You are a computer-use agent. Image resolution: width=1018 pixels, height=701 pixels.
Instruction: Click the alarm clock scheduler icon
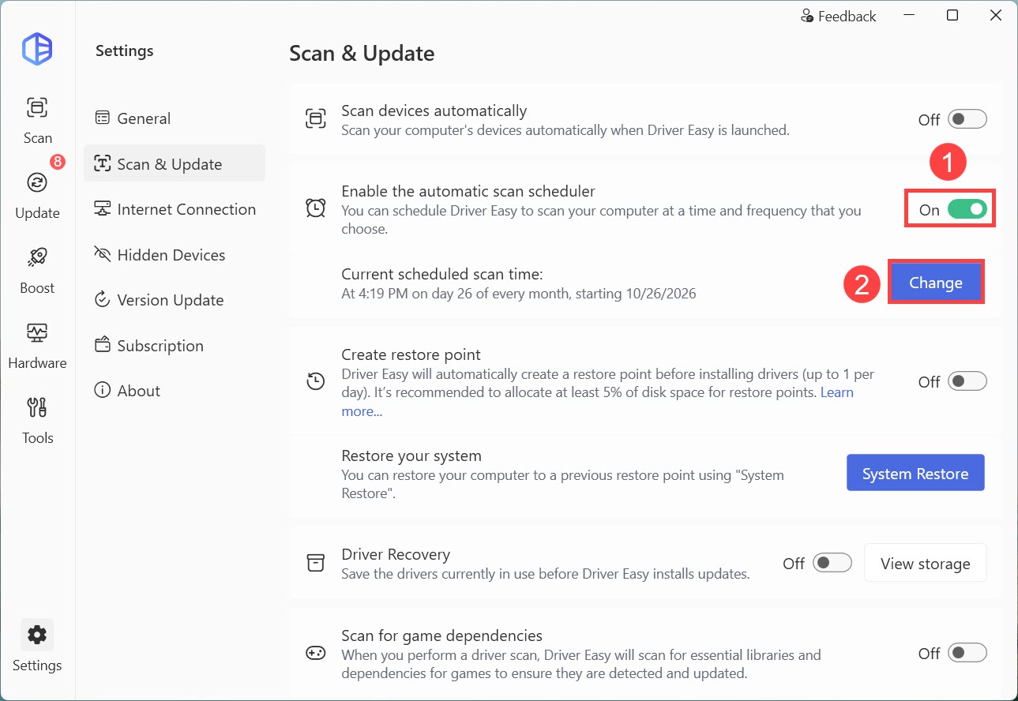tap(315, 208)
